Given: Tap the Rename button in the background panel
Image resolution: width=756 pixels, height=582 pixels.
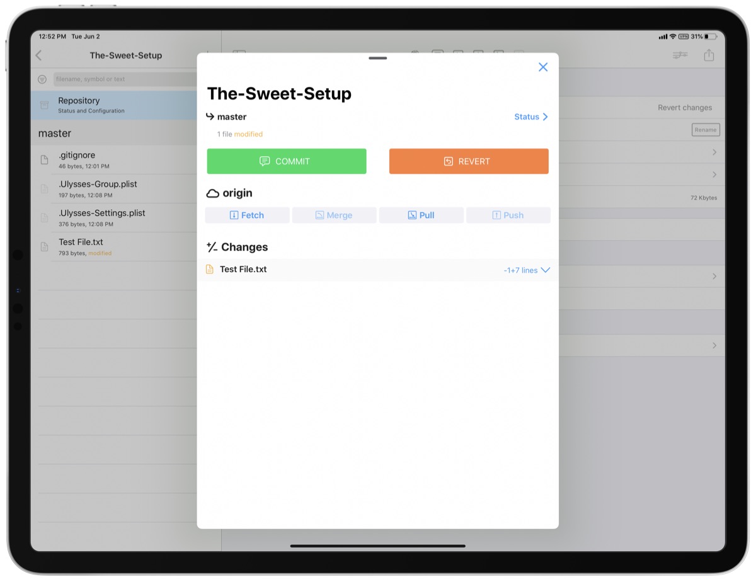Looking at the screenshot, I should [x=706, y=130].
